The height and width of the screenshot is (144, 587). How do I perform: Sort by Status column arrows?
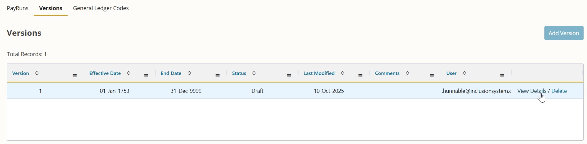click(x=254, y=73)
